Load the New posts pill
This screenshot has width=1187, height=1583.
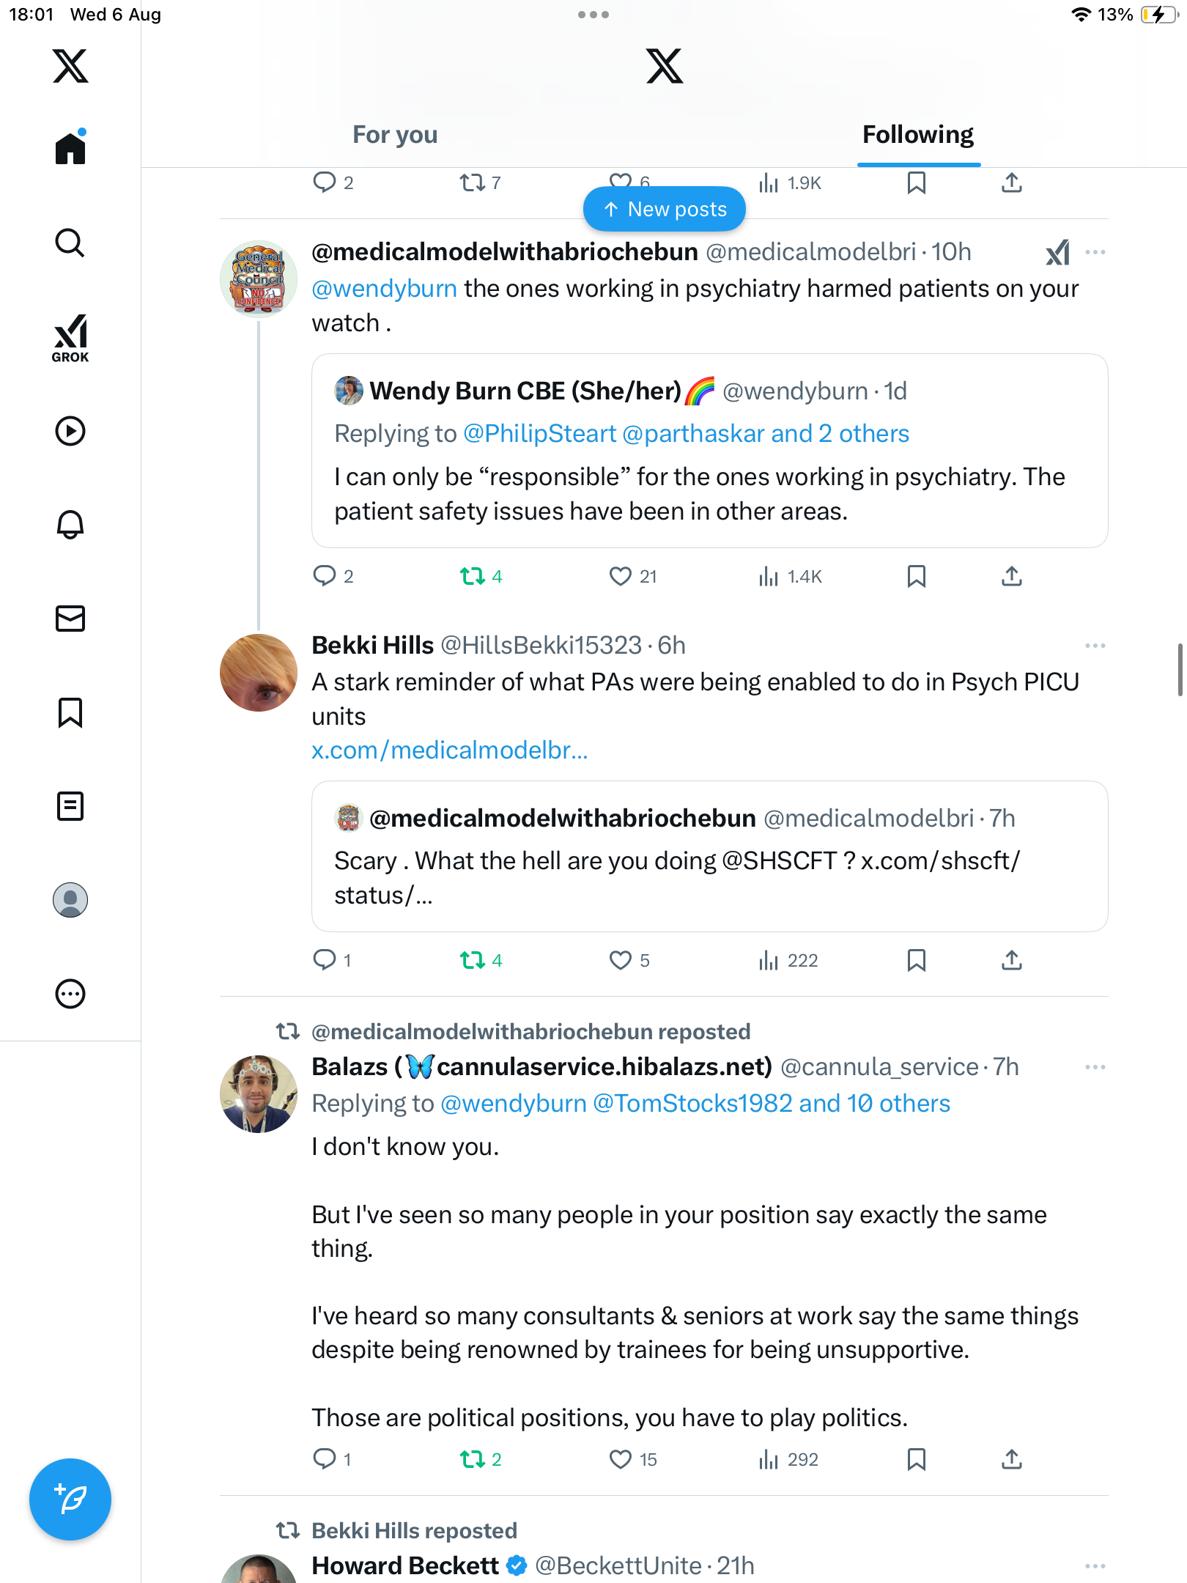[x=665, y=210]
